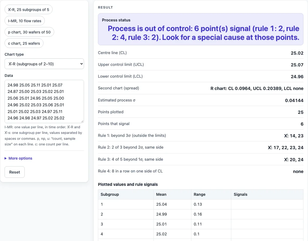This screenshot has width=308, height=241.
Task: Click inside the Data text area
Action: 44,101
